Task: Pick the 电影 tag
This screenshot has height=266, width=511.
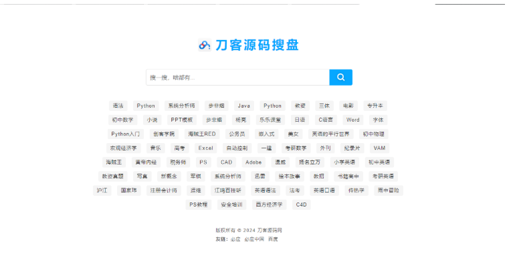Action: (348, 106)
